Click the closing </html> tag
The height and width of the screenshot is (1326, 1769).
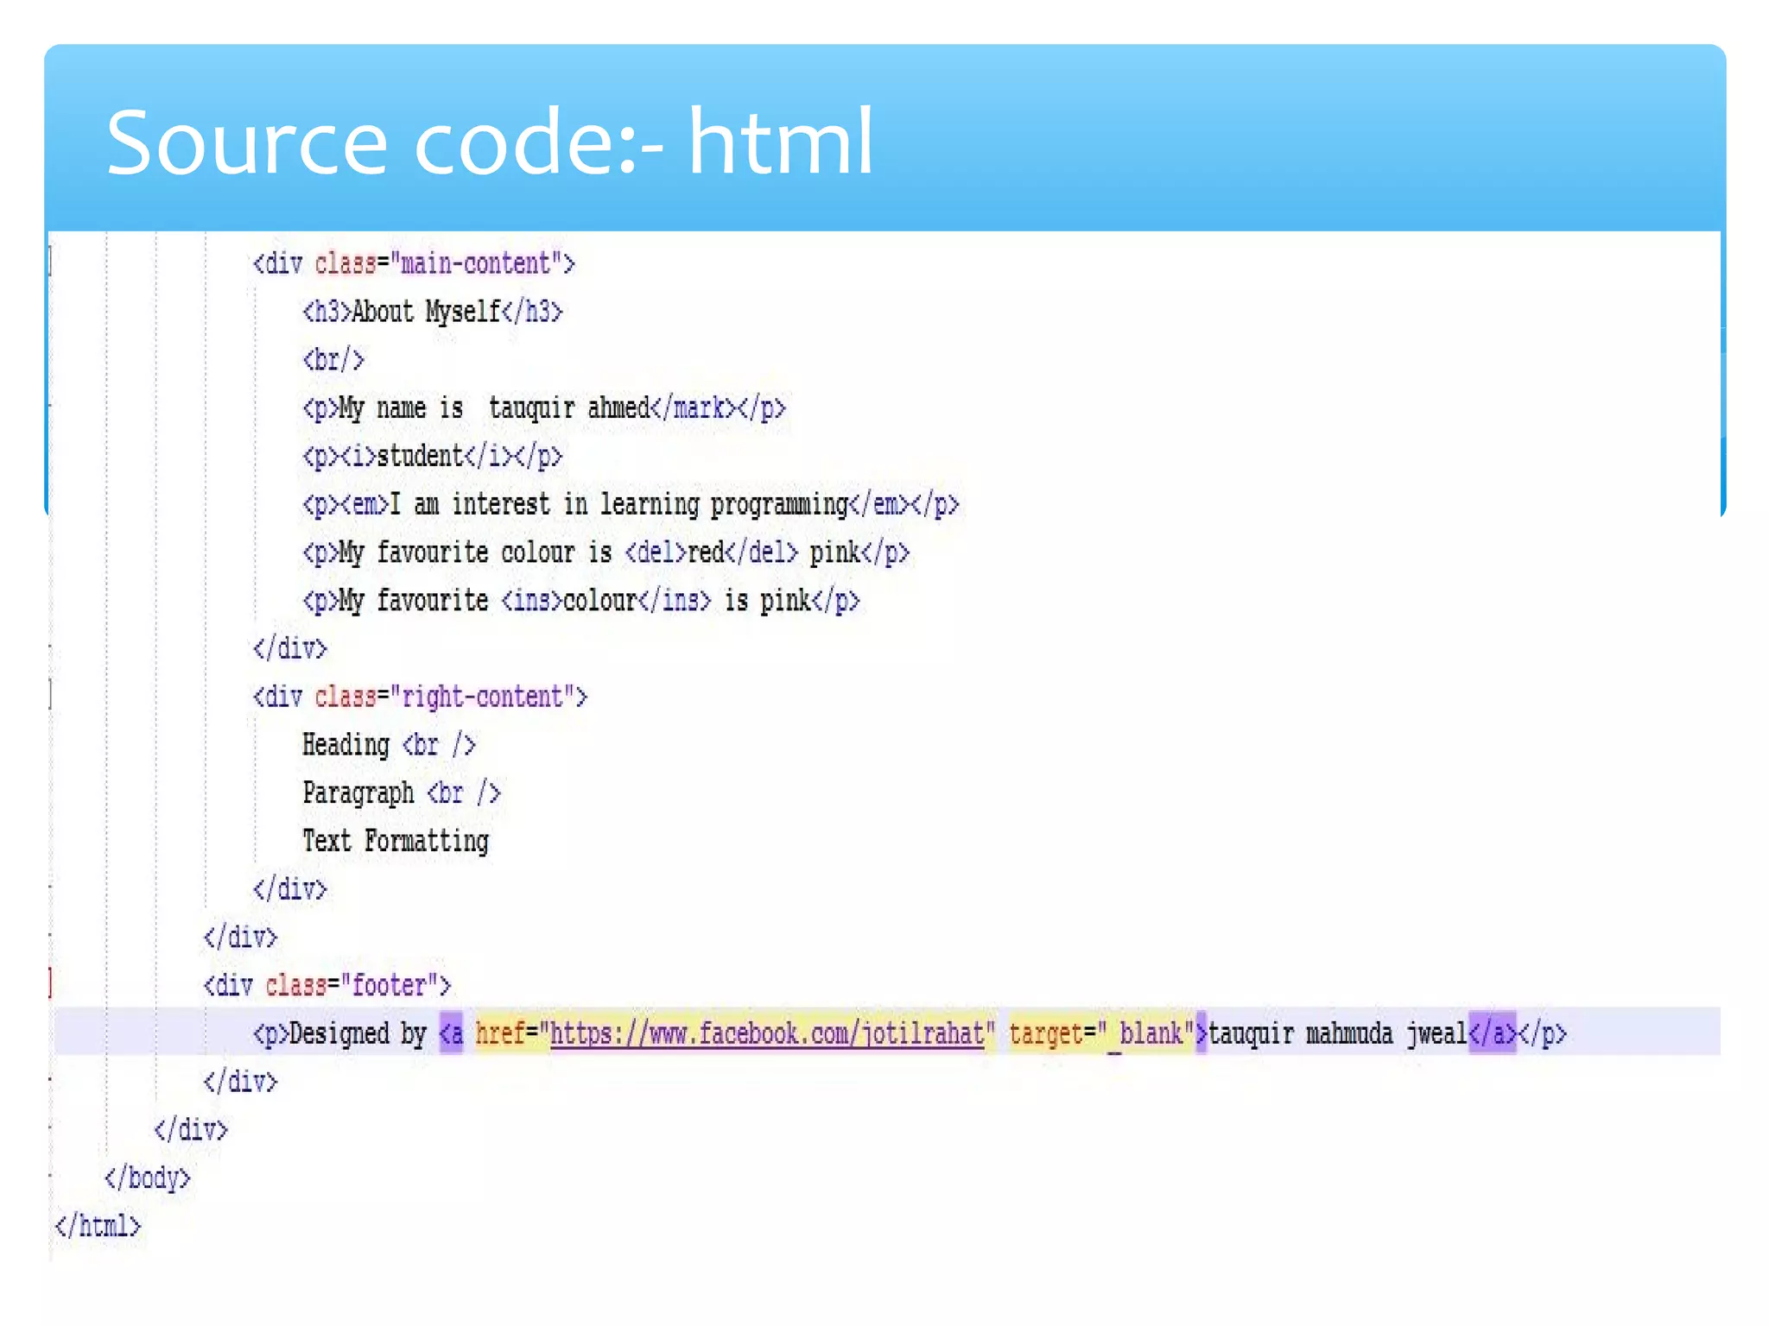click(98, 1226)
